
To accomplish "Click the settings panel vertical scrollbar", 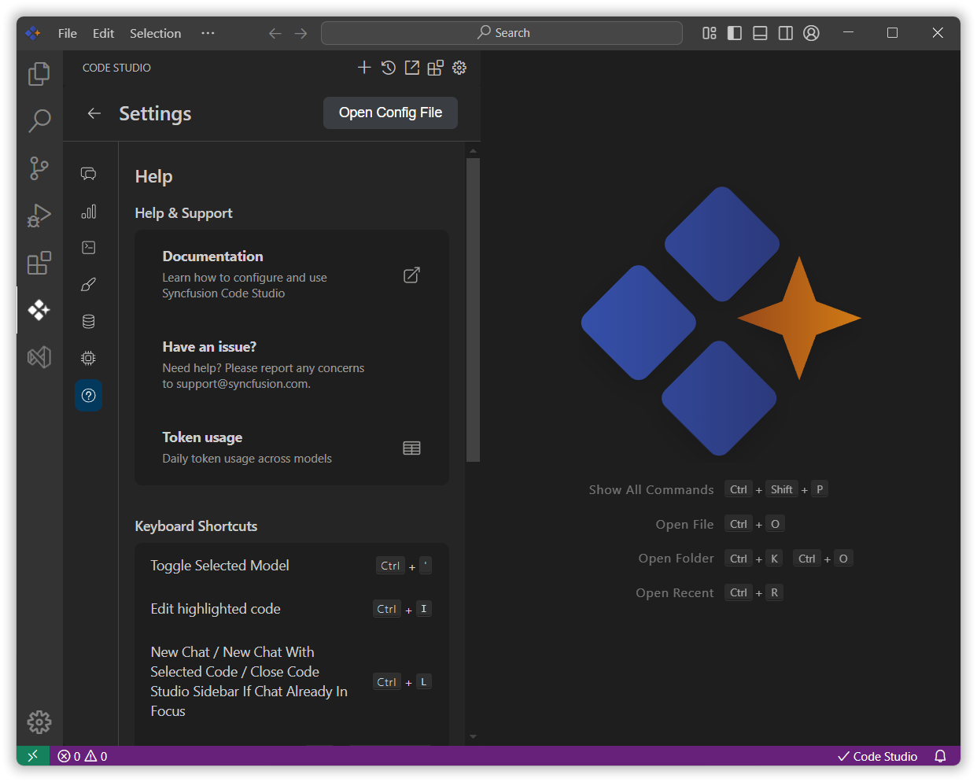I will pos(473,309).
